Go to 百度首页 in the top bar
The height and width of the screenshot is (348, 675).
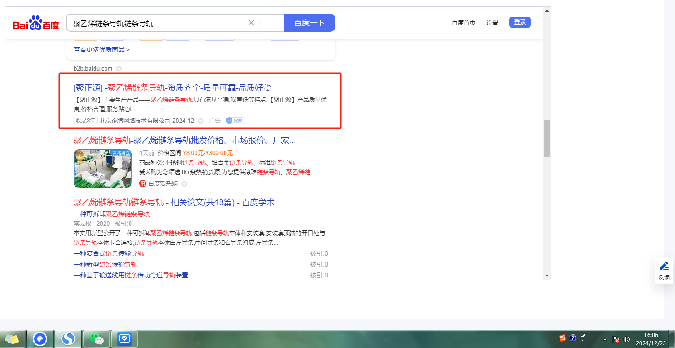pos(463,23)
